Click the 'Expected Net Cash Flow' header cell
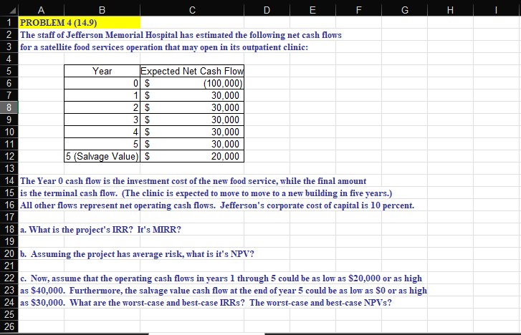The image size is (521, 335). tap(192, 71)
